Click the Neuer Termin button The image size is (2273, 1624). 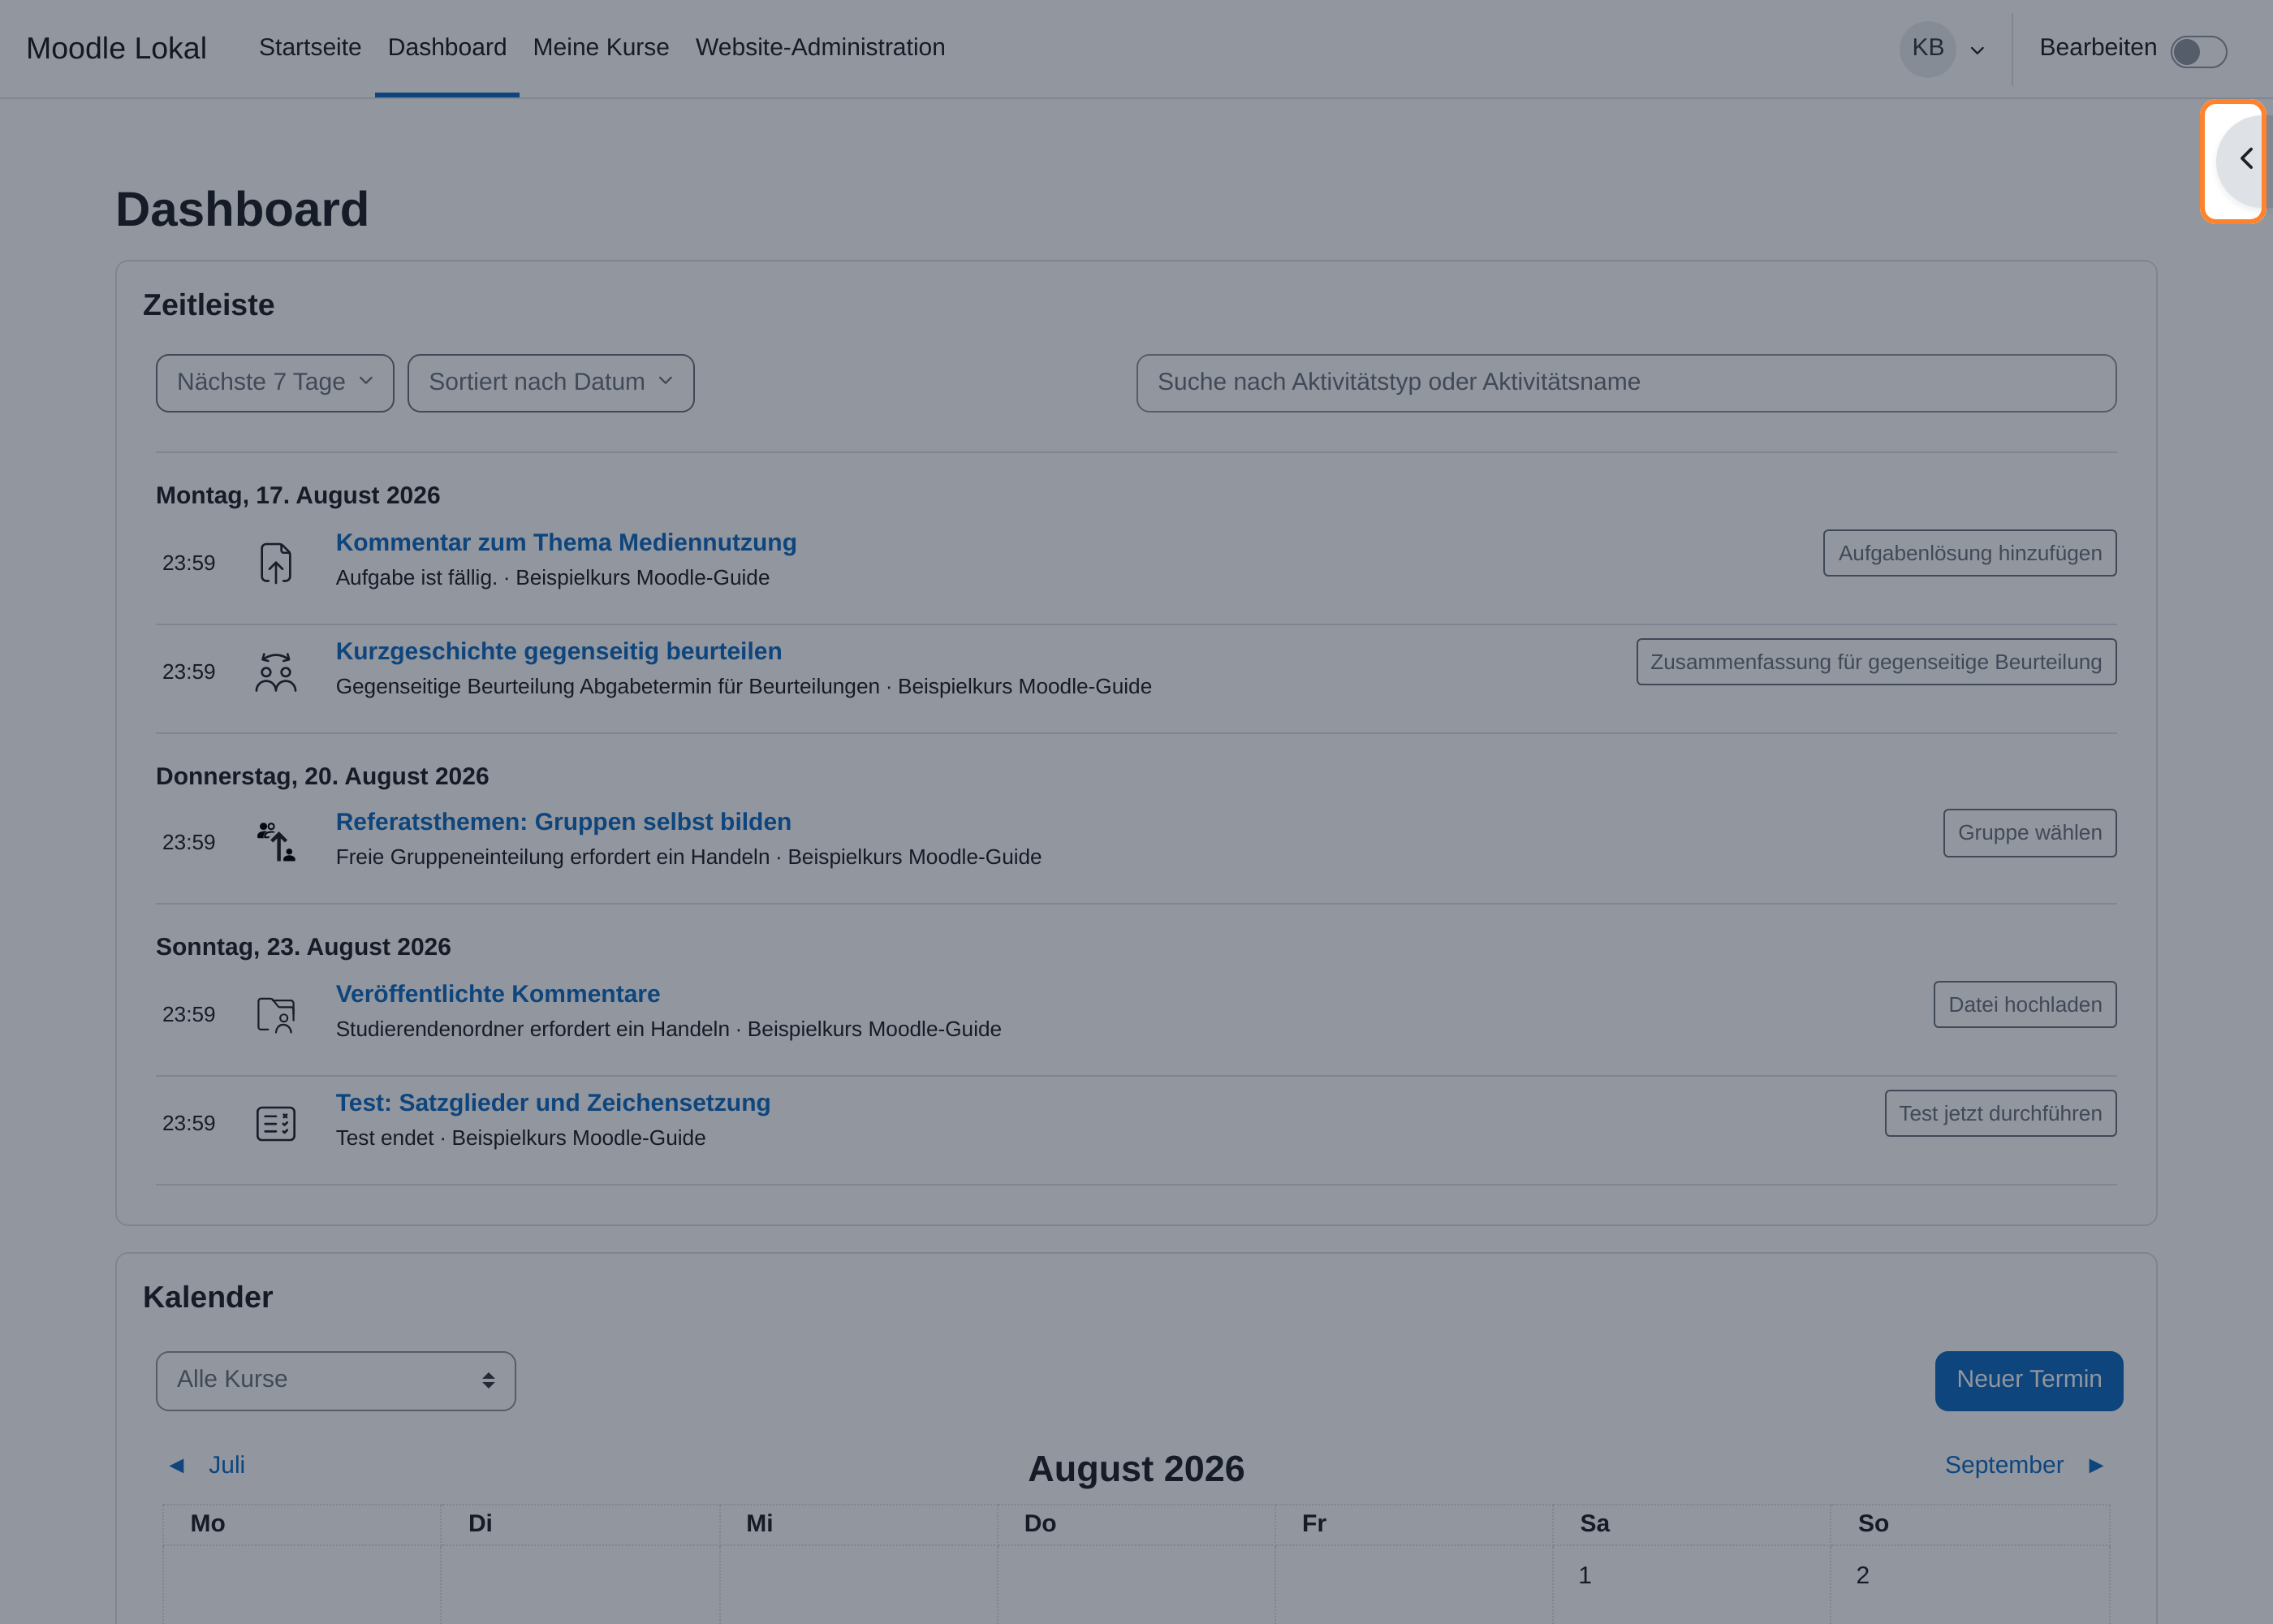coord(2028,1381)
